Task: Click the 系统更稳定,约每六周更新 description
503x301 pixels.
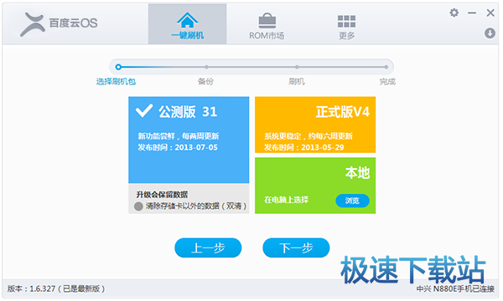Action: [x=309, y=136]
